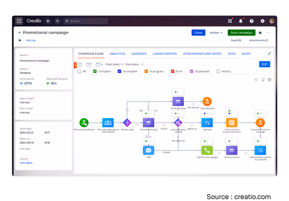Image resolution: width=289 pixels, height=201 pixels.
Task: Select the Lead registration landing node
Action: (x=178, y=123)
